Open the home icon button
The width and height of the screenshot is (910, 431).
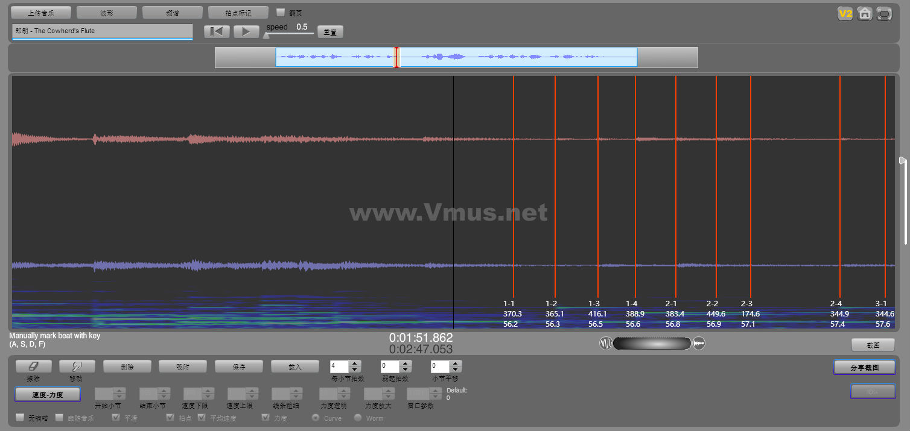click(865, 14)
